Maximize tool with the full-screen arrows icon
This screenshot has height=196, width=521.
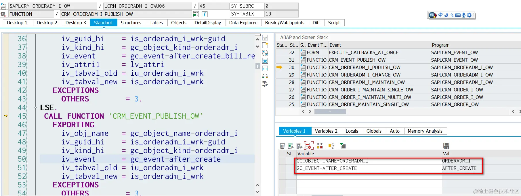point(265,61)
